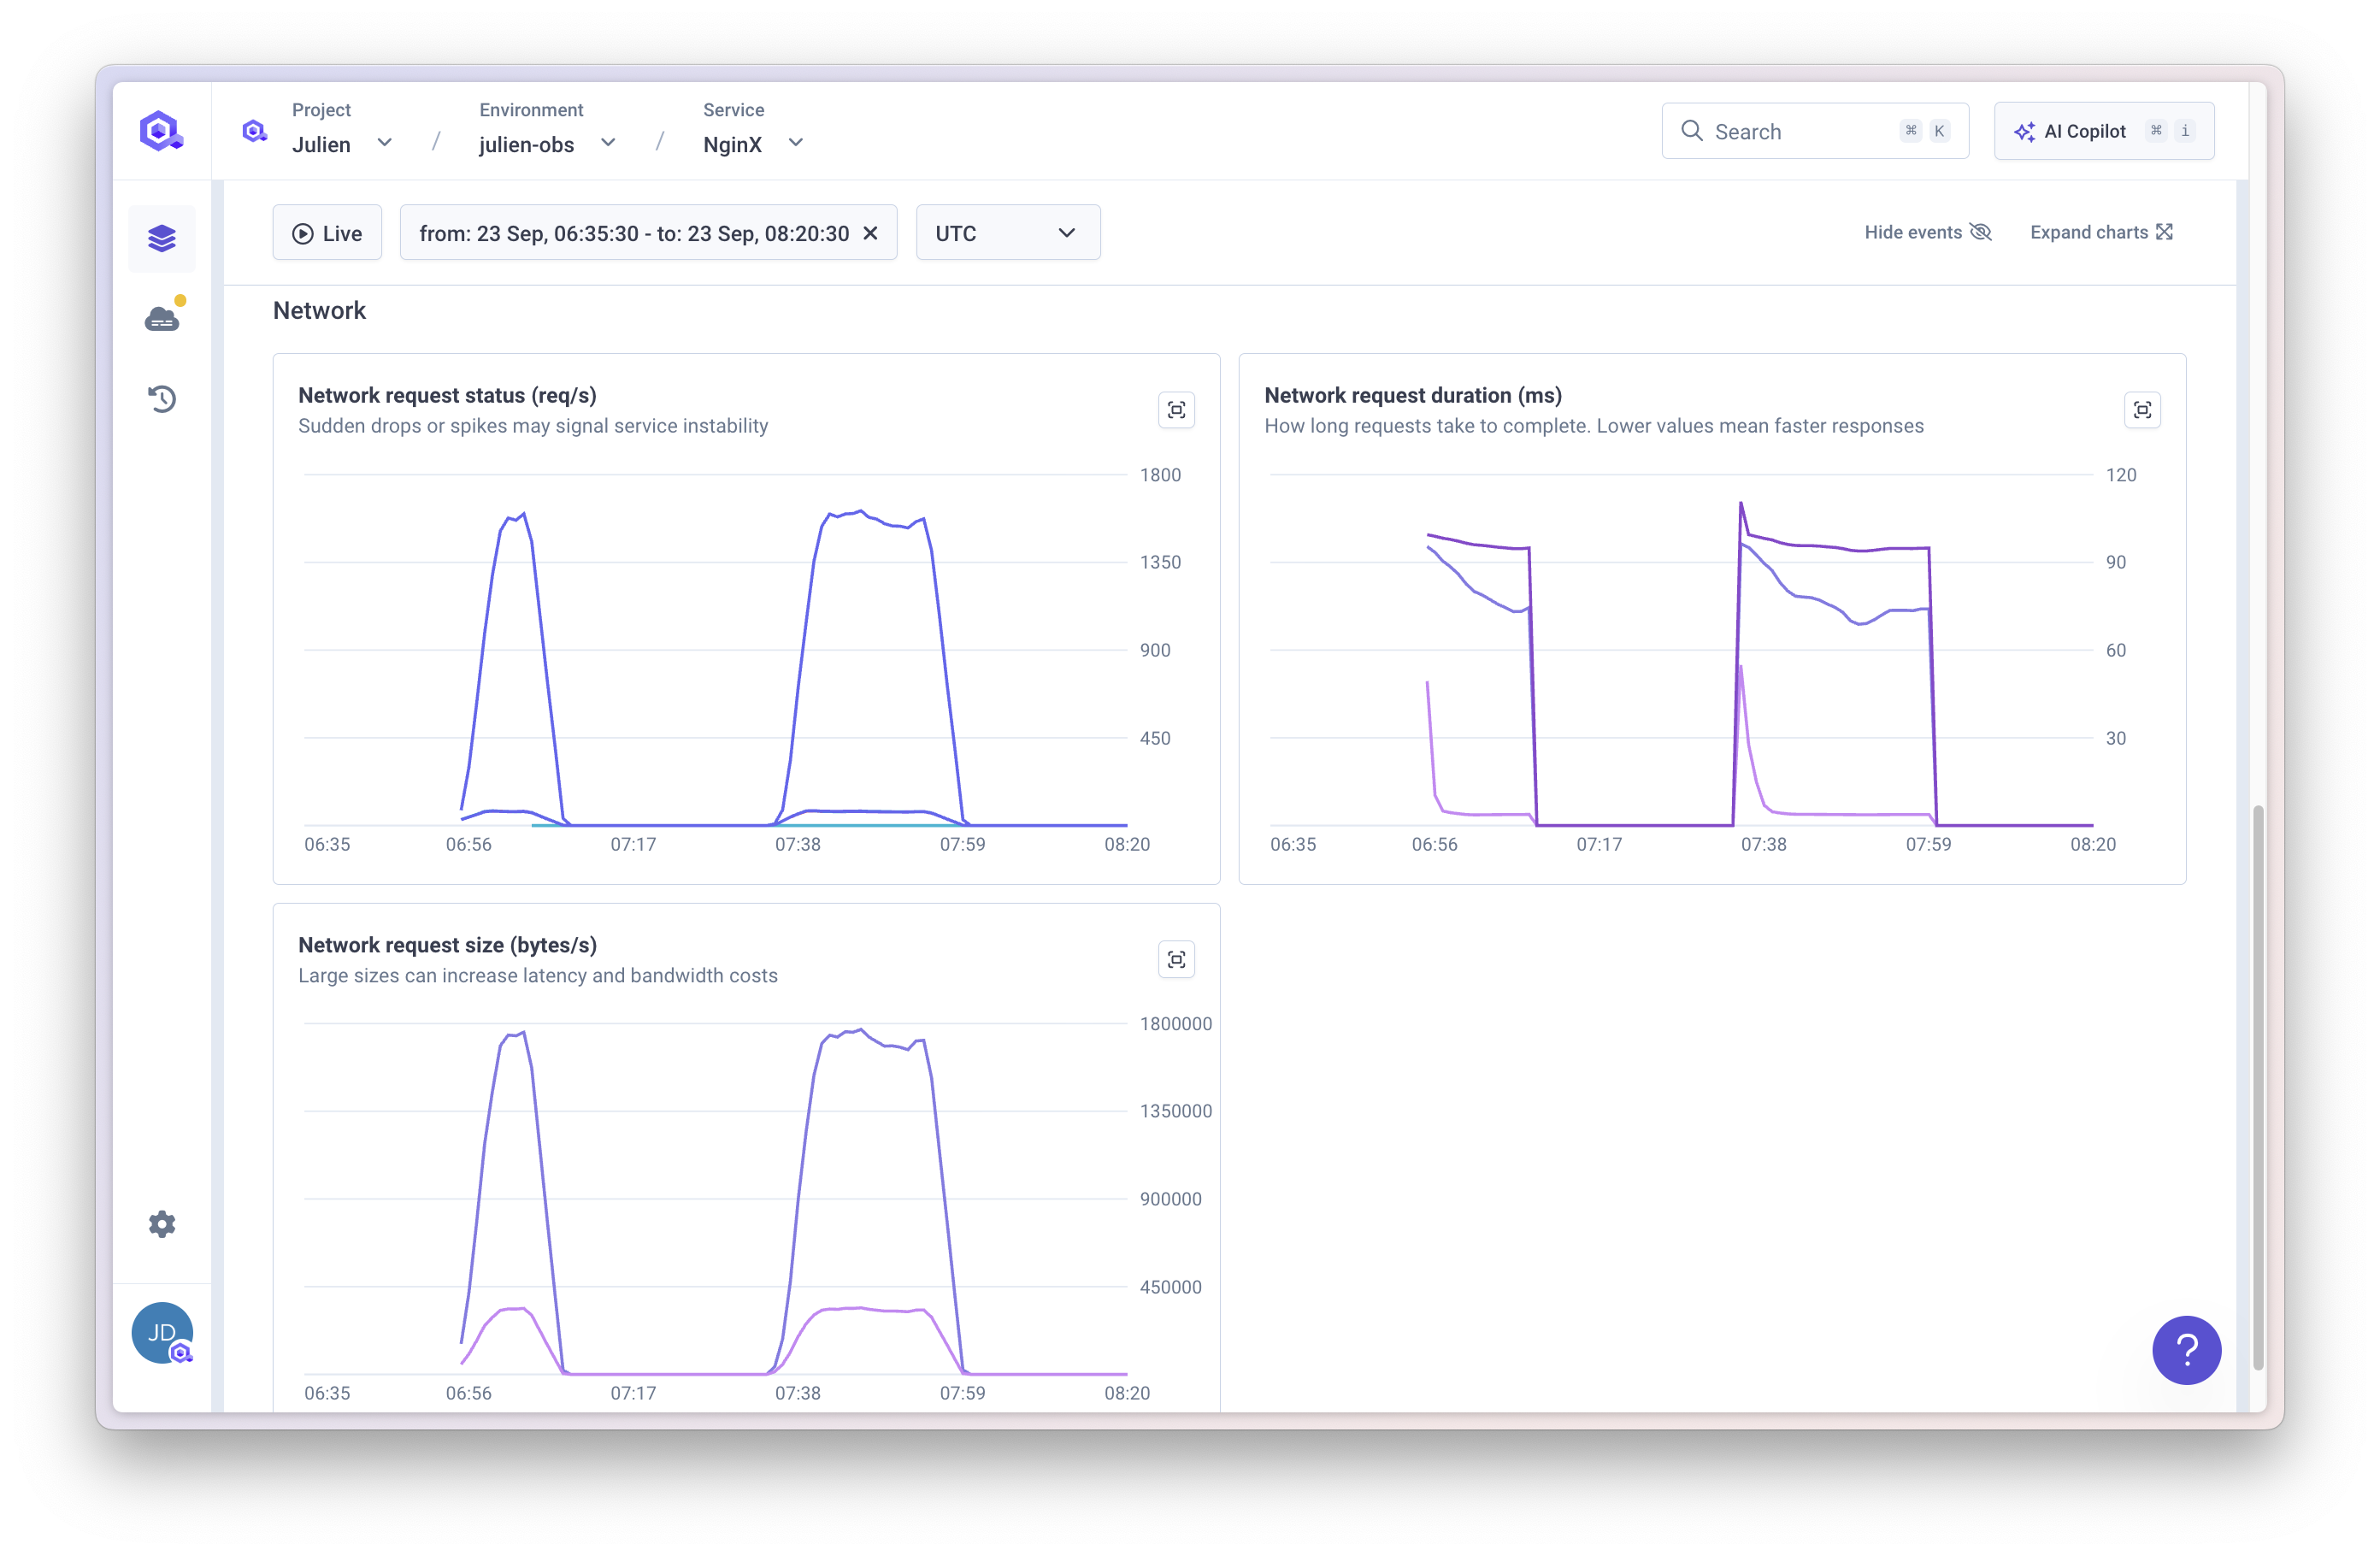Screen dimensions: 2380x1556
Task: Click the app logo icon at top left
Action: click(x=161, y=130)
